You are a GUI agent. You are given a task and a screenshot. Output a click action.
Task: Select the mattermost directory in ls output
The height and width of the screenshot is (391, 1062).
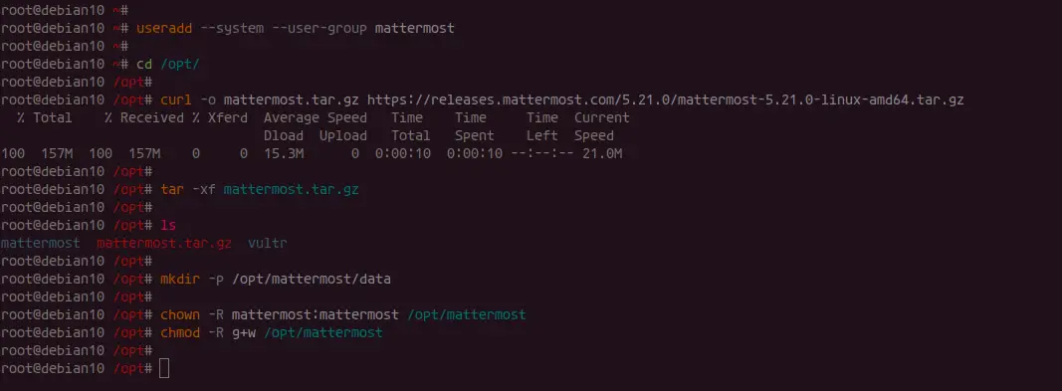(x=41, y=243)
